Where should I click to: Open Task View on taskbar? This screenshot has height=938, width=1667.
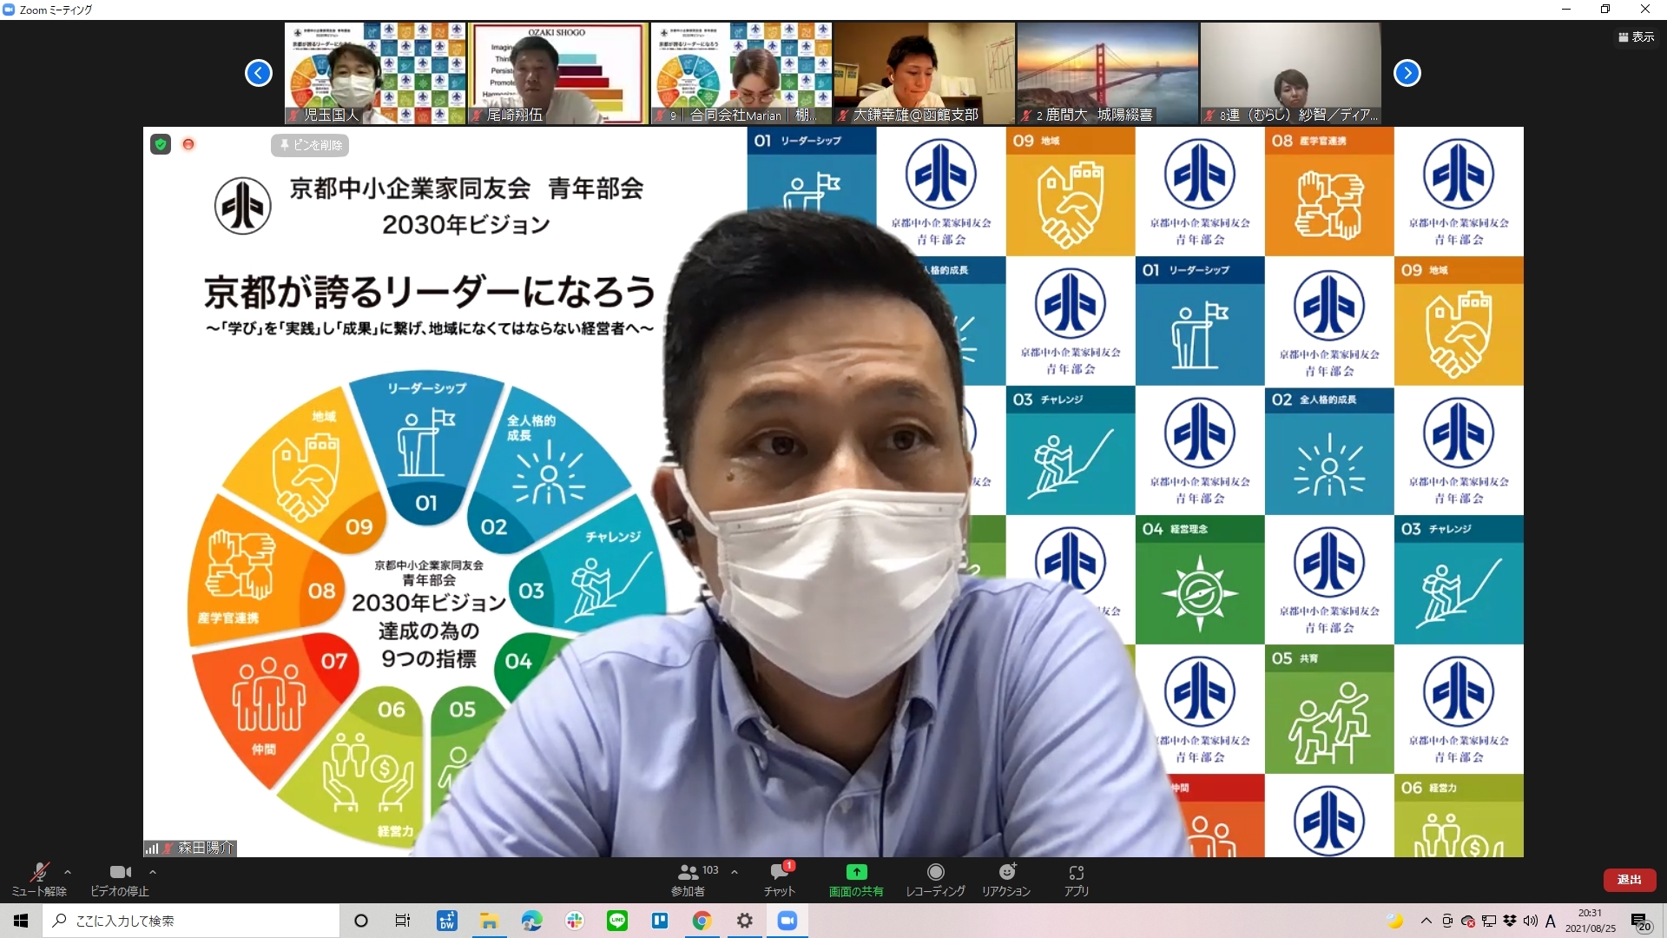(x=403, y=921)
